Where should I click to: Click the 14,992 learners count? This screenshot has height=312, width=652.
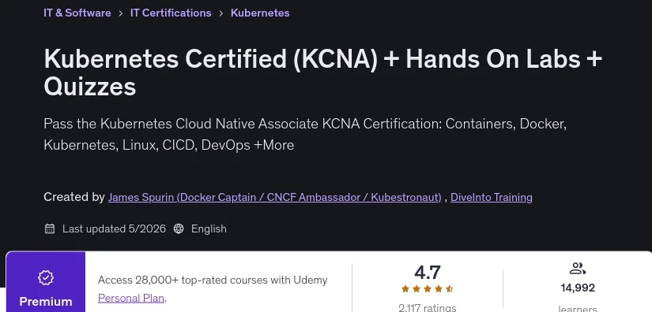pos(578,288)
